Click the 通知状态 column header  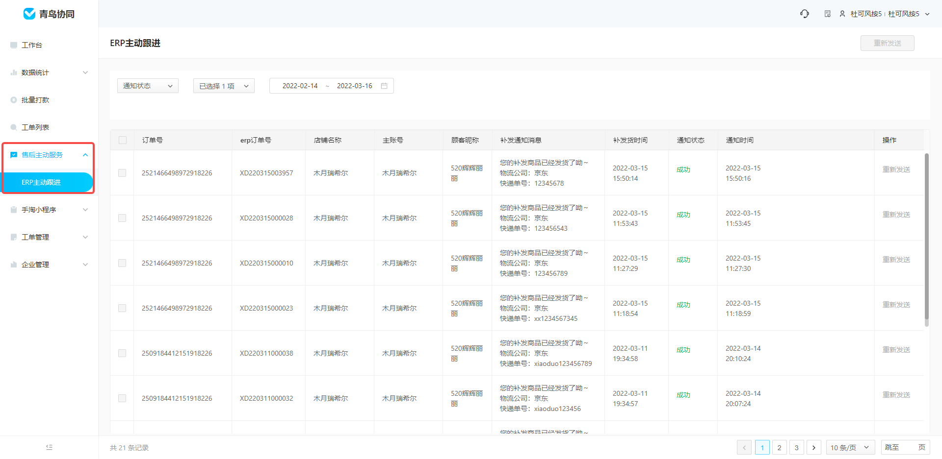690,140
